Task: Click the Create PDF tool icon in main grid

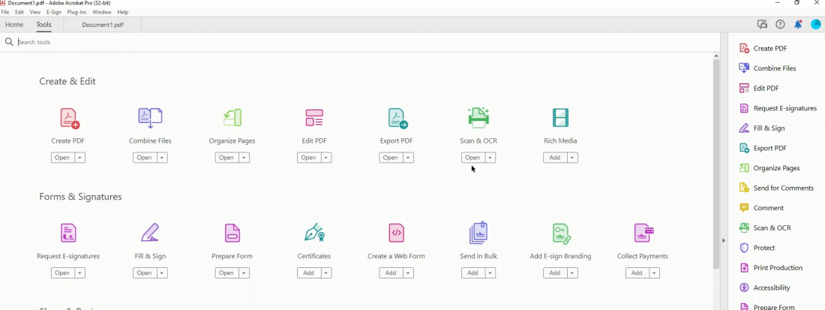Action: pyautogui.click(x=70, y=118)
